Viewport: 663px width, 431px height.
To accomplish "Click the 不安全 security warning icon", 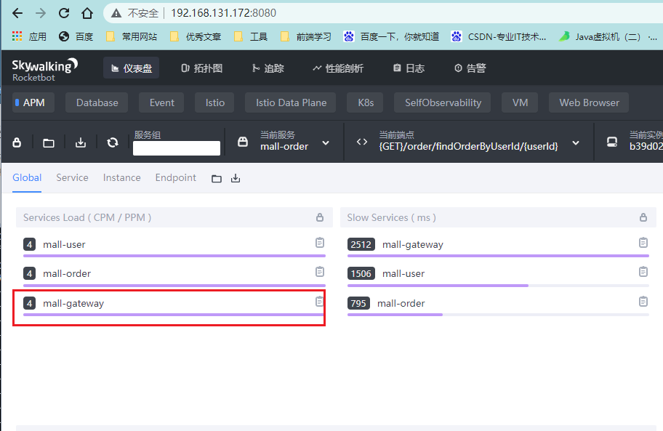I will tap(116, 13).
